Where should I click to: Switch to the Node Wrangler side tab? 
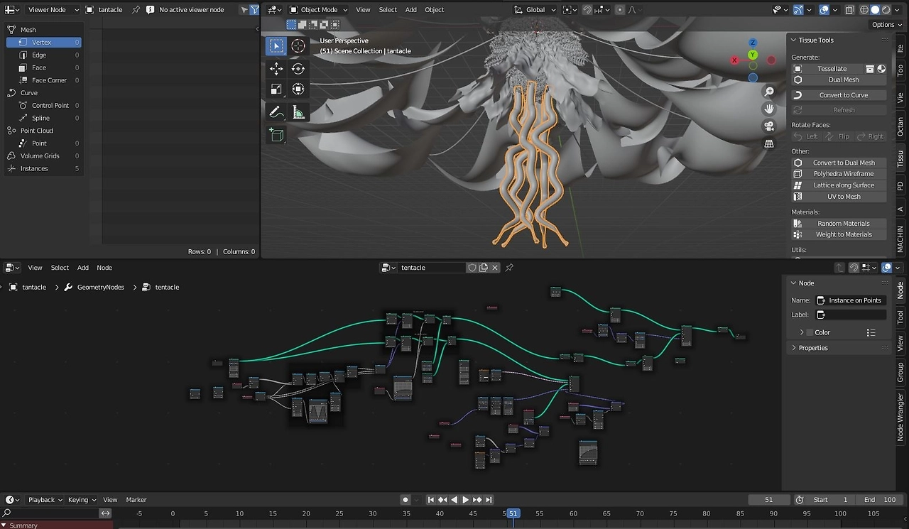point(900,417)
